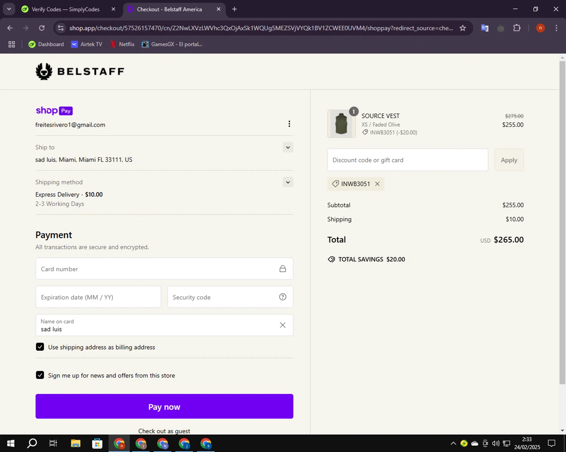The image size is (566, 452).
Task: Switch to Verify Codes — SimplyCodes tab
Action: 66,9
